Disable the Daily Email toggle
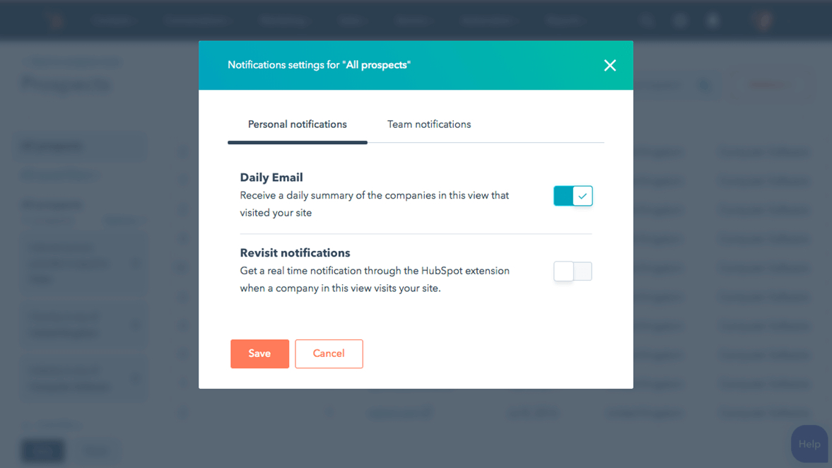The image size is (832, 468). coord(573,196)
